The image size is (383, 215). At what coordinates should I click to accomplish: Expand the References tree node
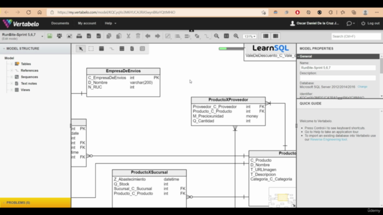point(11,70)
